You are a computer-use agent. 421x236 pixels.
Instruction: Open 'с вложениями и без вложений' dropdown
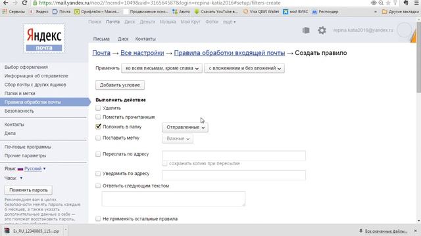(x=244, y=68)
